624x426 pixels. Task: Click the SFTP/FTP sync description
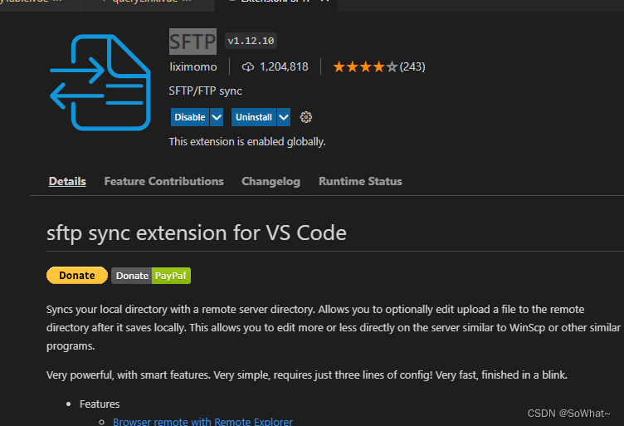pyautogui.click(x=205, y=91)
